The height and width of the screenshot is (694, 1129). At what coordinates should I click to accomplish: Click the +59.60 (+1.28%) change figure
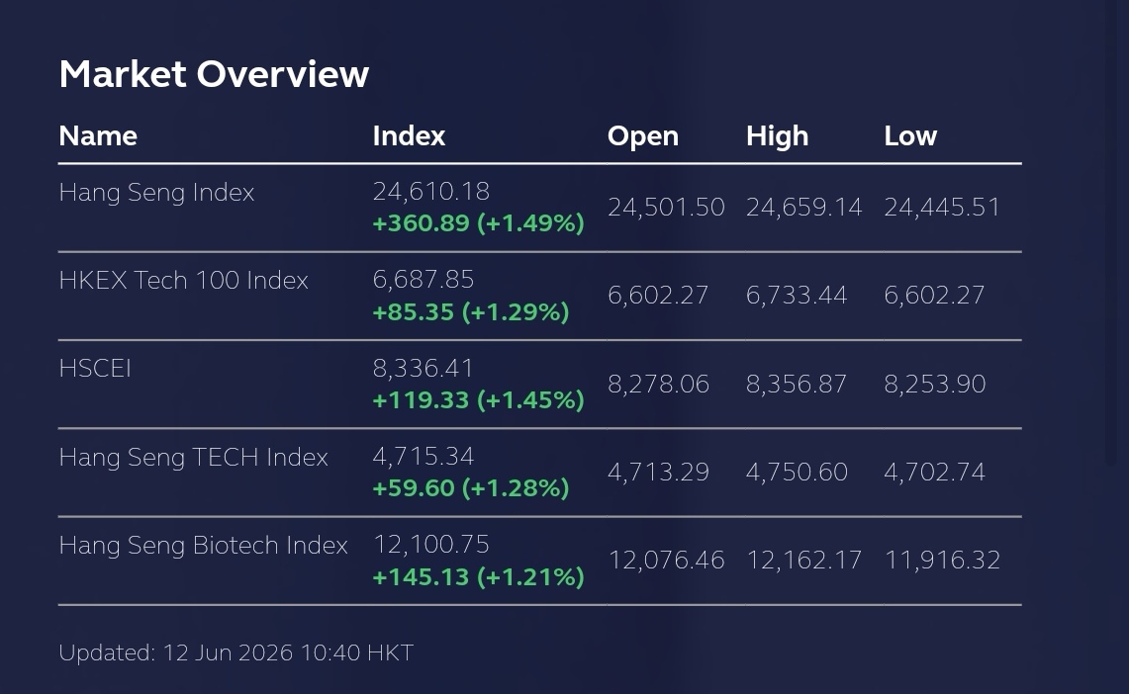tap(471, 488)
